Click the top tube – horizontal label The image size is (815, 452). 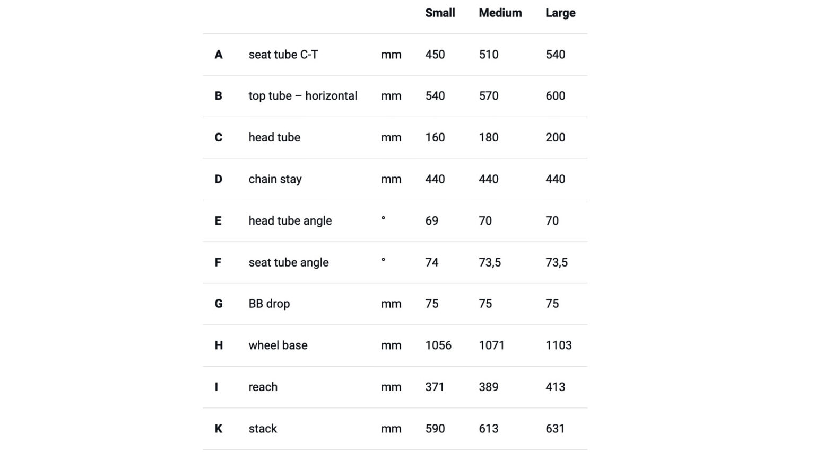pos(302,96)
